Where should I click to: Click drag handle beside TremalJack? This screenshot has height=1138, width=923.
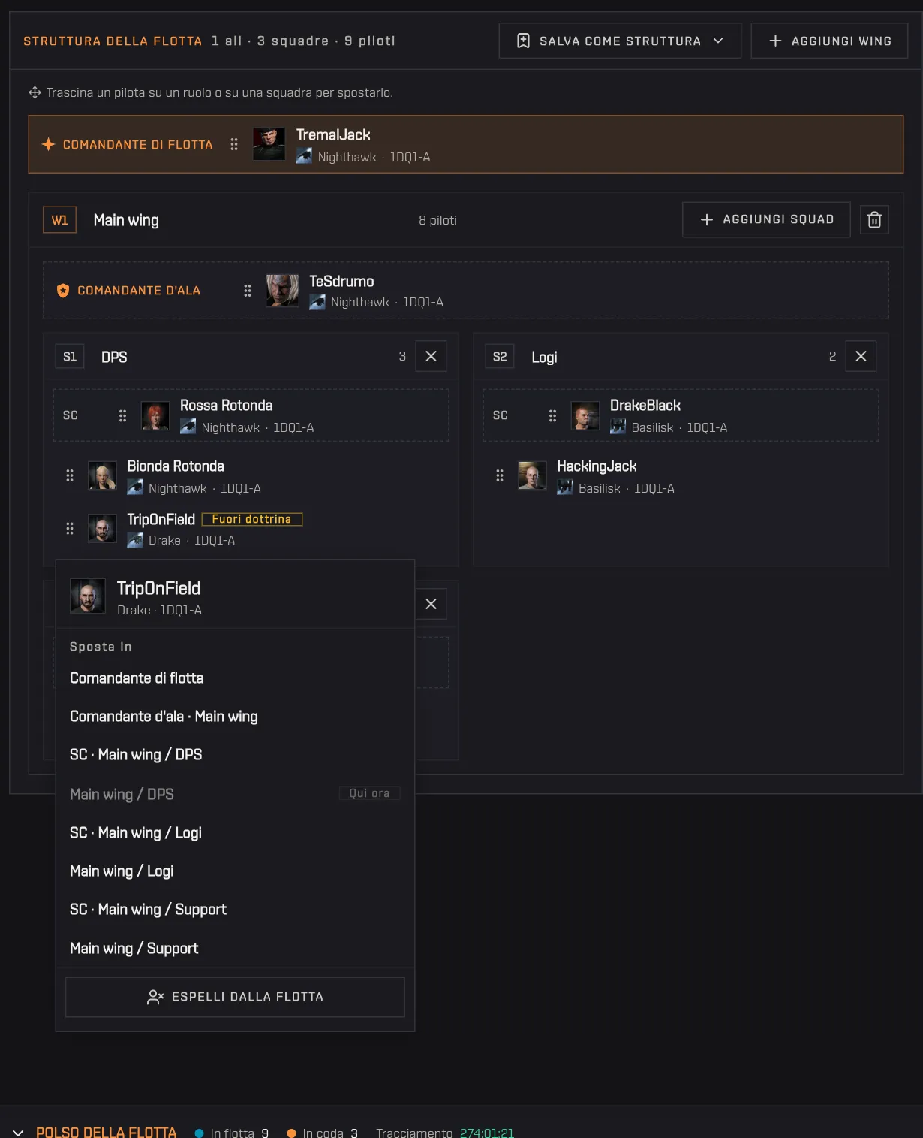(234, 144)
